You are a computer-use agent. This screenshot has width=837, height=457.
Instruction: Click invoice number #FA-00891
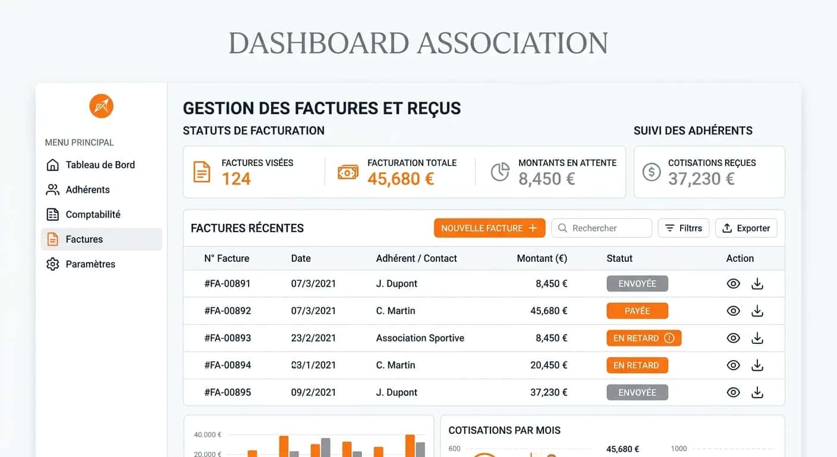228,284
